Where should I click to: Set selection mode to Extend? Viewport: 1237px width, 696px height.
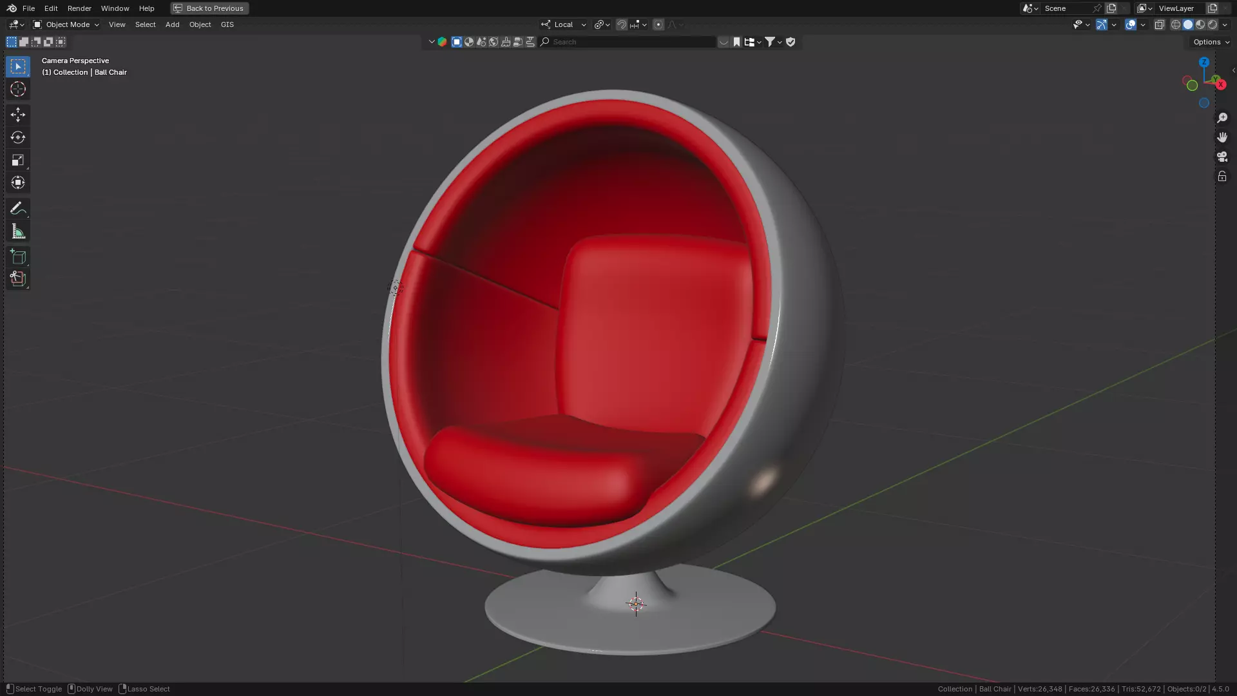(24, 42)
